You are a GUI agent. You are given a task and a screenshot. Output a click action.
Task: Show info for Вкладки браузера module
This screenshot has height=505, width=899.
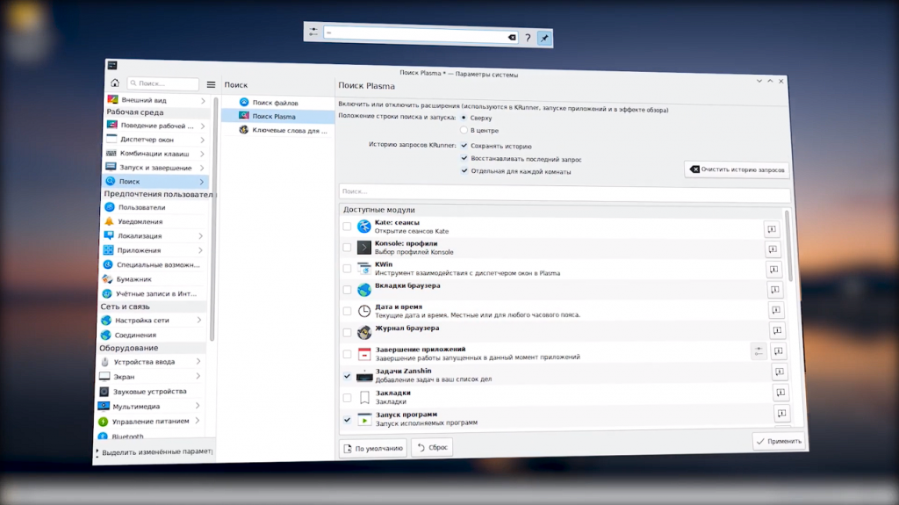pos(774,289)
